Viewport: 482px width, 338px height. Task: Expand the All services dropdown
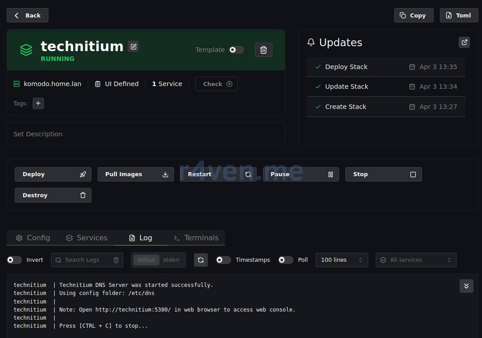[x=415, y=260]
